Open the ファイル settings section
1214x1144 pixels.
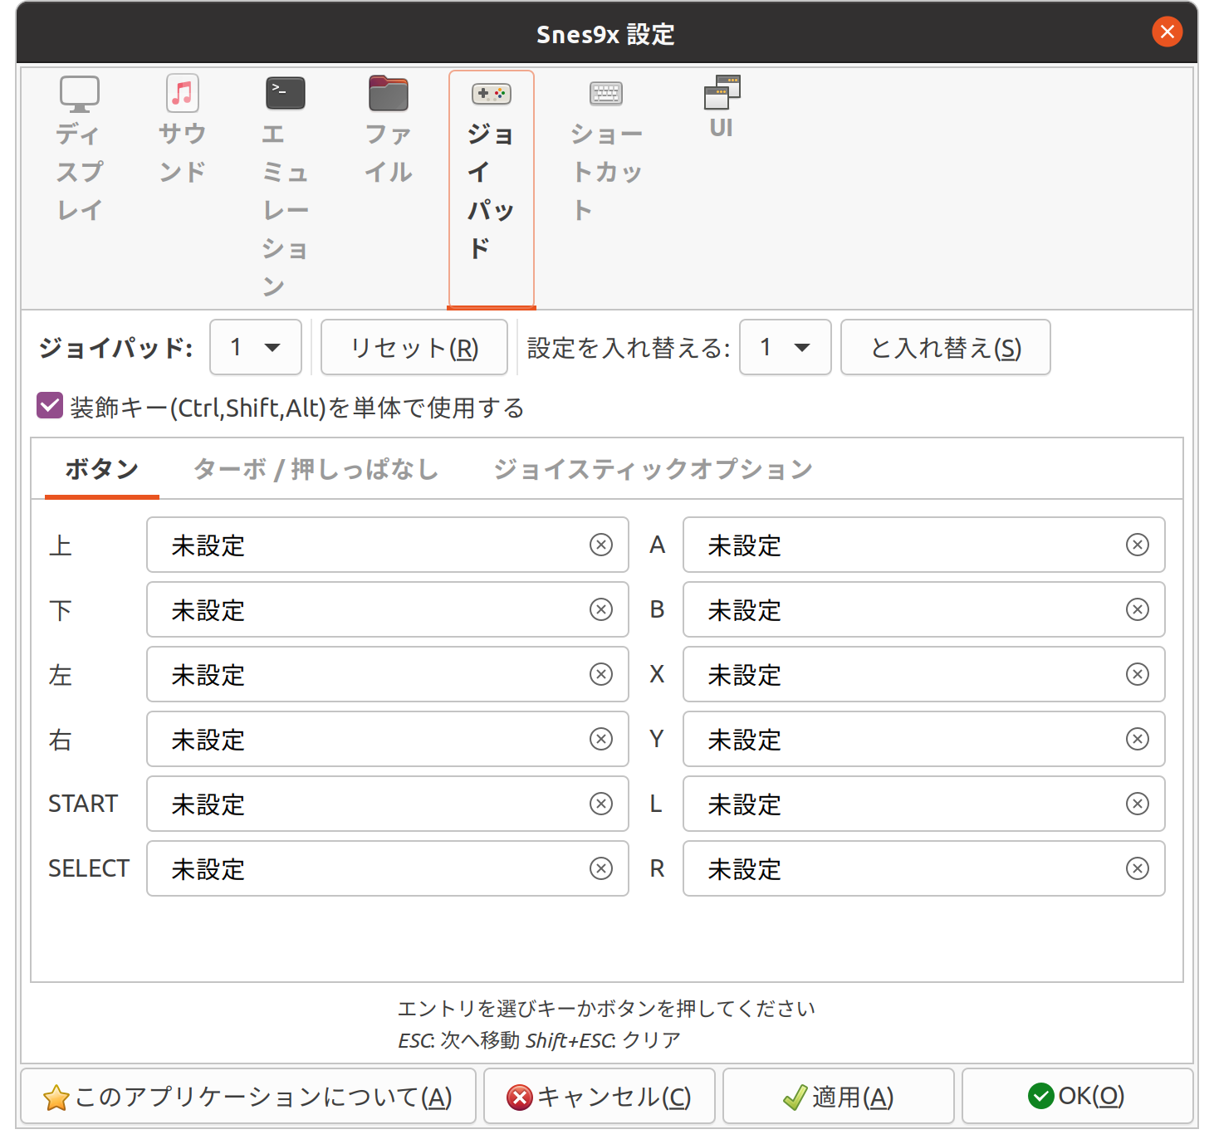[389, 130]
